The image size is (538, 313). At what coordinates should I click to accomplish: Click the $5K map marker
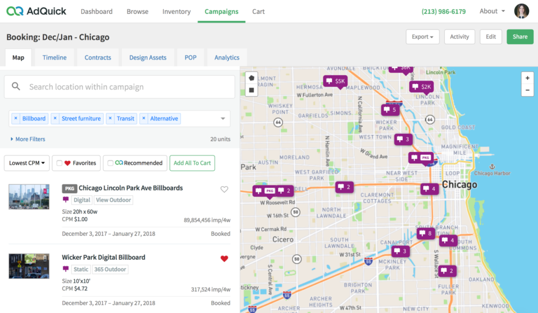(336, 81)
